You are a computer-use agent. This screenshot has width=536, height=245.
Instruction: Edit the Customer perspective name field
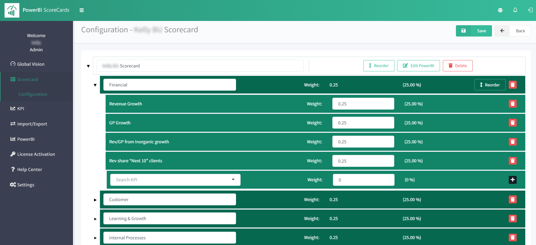pos(170,199)
